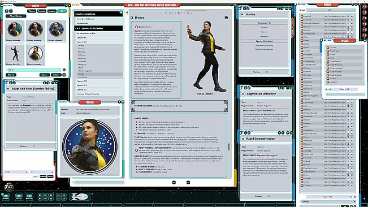Expand Species A-C section
Screen dimensions: 368x207
[x=99, y=37]
